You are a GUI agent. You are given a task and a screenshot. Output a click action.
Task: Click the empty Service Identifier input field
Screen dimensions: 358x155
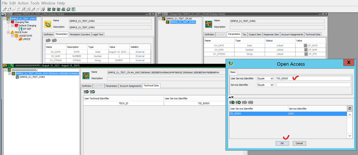(313, 84)
